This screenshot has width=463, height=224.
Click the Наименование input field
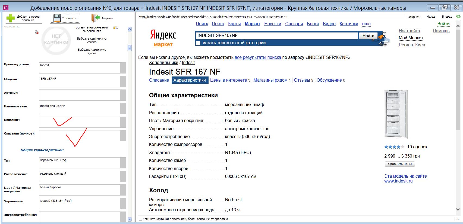point(80,108)
